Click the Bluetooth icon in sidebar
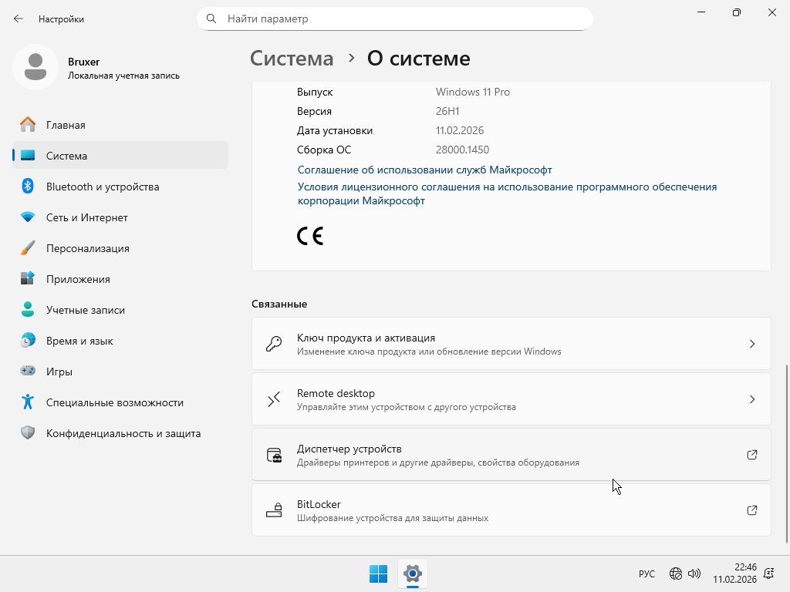The image size is (790, 592). pyautogui.click(x=28, y=187)
